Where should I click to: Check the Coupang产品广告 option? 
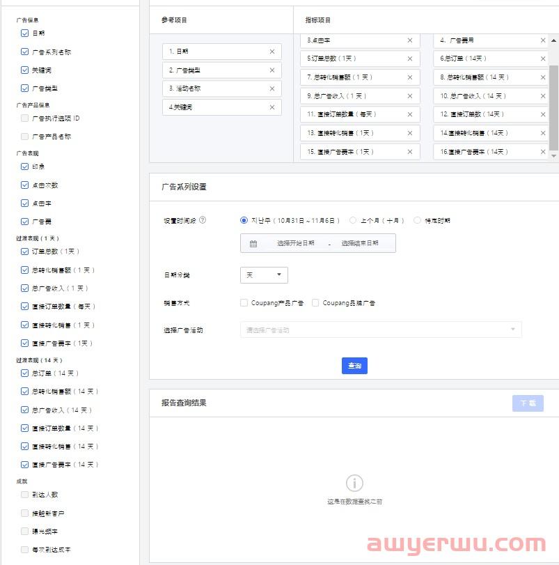point(244,303)
